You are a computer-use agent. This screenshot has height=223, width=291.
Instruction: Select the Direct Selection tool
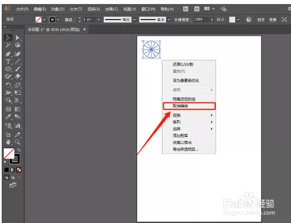17,37
